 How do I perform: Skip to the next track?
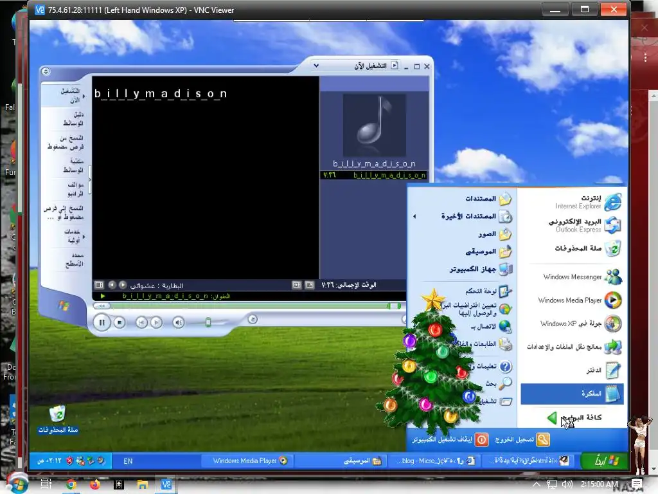(157, 323)
